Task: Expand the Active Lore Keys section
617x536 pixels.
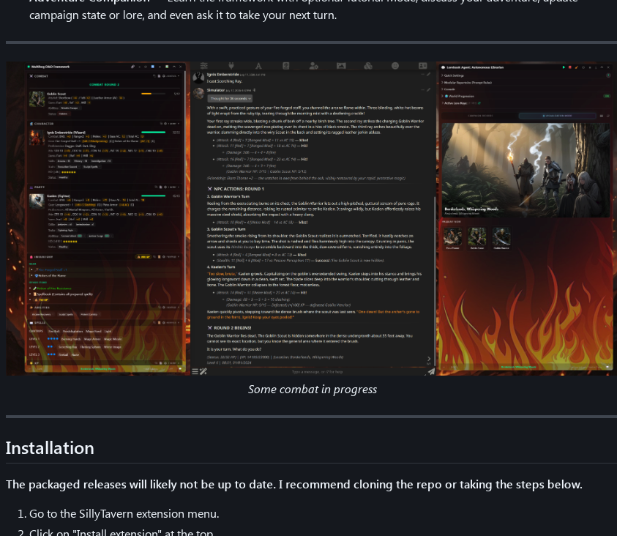Action: (x=456, y=103)
